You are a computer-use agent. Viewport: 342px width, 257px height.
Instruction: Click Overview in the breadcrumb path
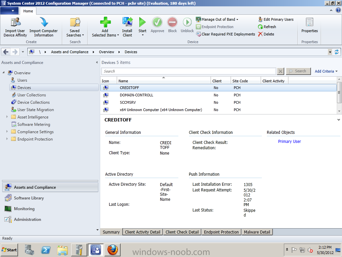coord(107,52)
